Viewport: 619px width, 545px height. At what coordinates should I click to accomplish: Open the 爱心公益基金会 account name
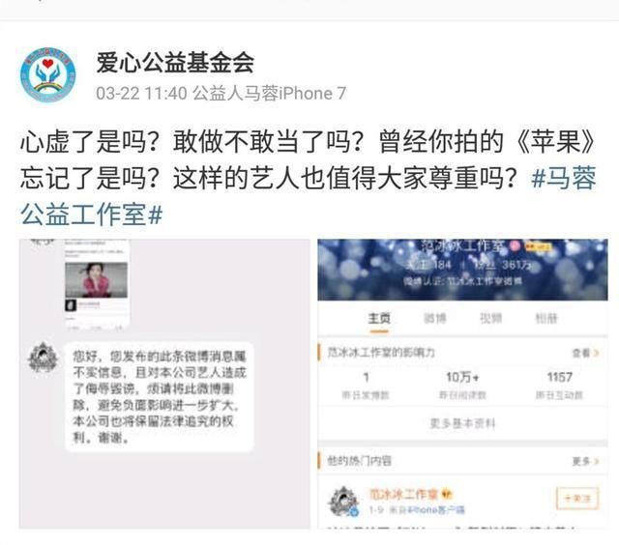pyautogui.click(x=175, y=63)
